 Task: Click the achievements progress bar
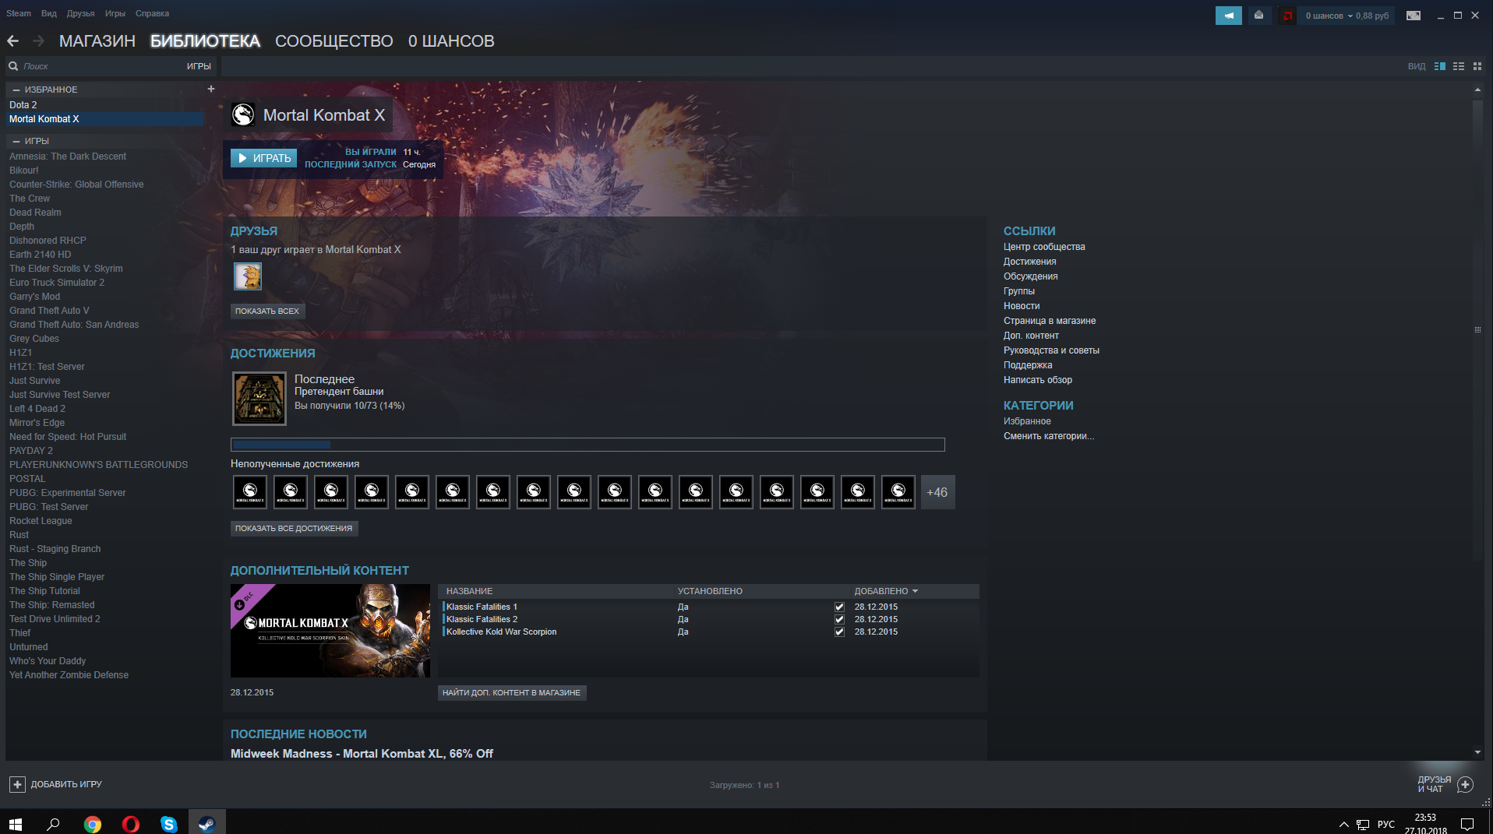point(588,445)
